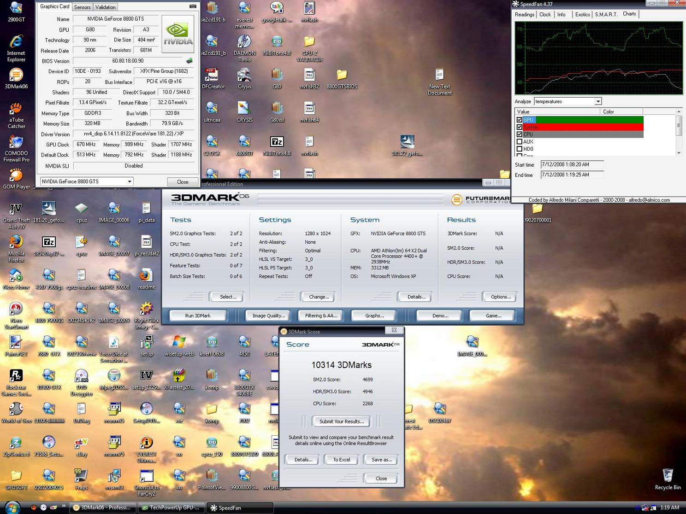The height and width of the screenshot is (514, 686).
Task: Click Options button under Results
Action: click(x=501, y=297)
